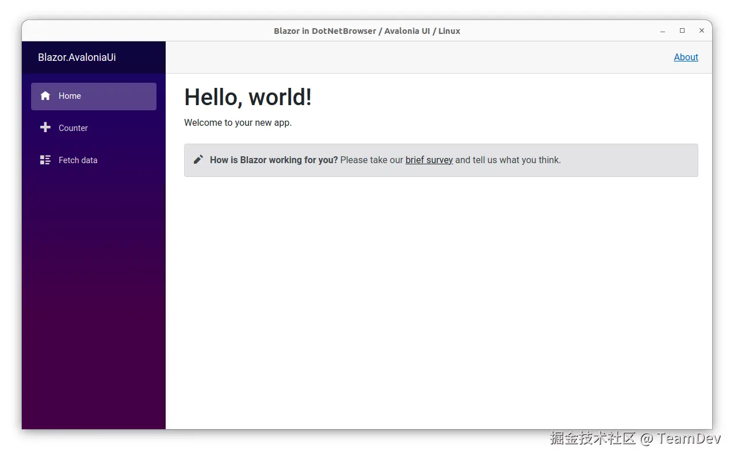Click the Blazor.AvaloniaUi app title
This screenshot has height=459, width=734.
pos(77,57)
